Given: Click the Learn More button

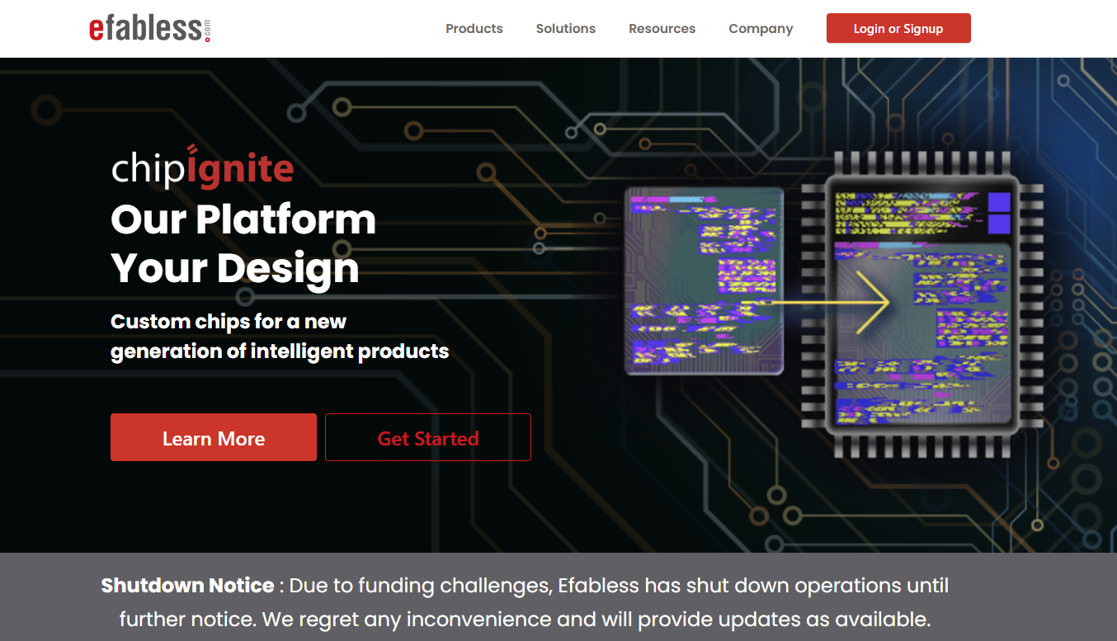Looking at the screenshot, I should (x=214, y=437).
